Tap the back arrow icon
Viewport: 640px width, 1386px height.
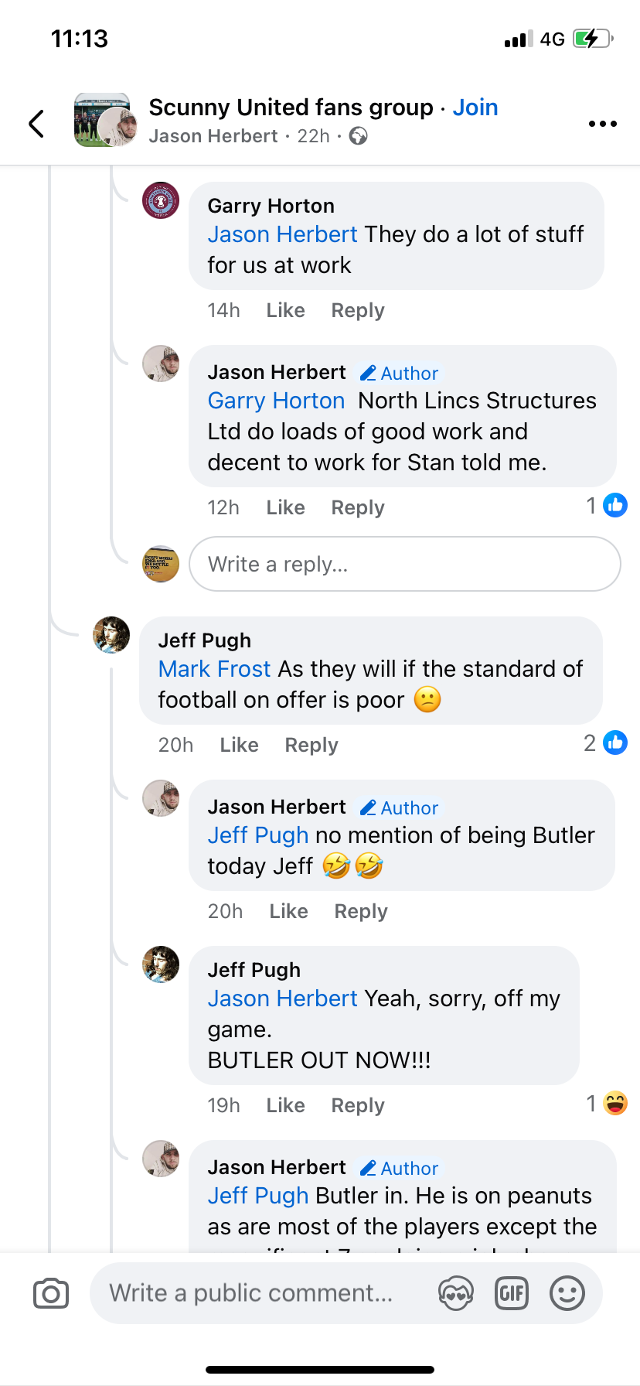[x=36, y=124]
